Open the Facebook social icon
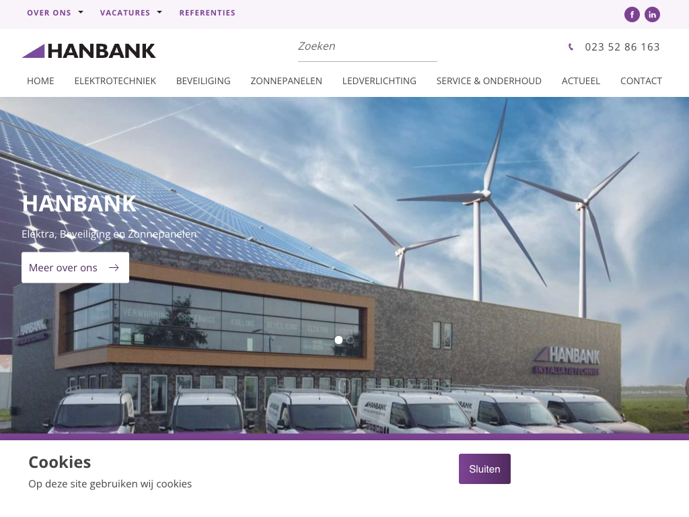 coord(632,15)
